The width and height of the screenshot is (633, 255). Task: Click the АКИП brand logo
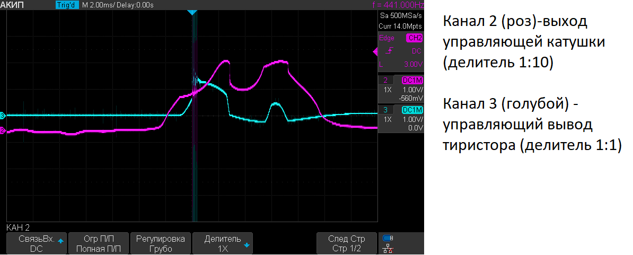click(15, 5)
